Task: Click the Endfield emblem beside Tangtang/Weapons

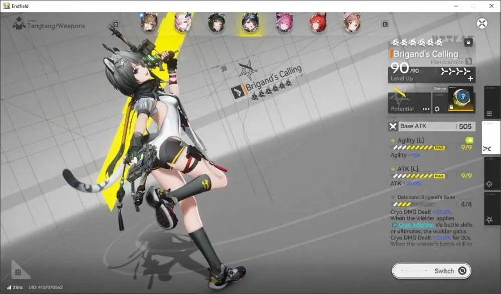Action: (19, 23)
